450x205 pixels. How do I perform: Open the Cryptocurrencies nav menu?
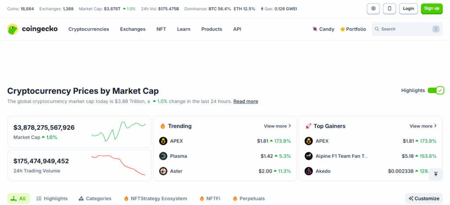pos(88,29)
